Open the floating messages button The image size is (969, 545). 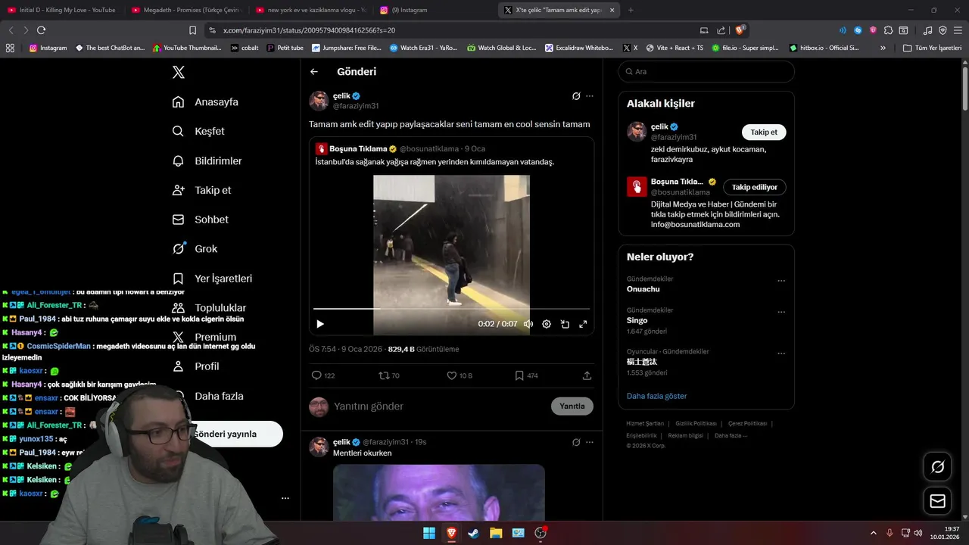tap(937, 501)
